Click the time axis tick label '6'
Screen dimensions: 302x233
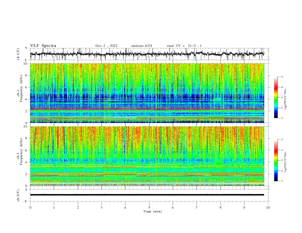[173, 207]
